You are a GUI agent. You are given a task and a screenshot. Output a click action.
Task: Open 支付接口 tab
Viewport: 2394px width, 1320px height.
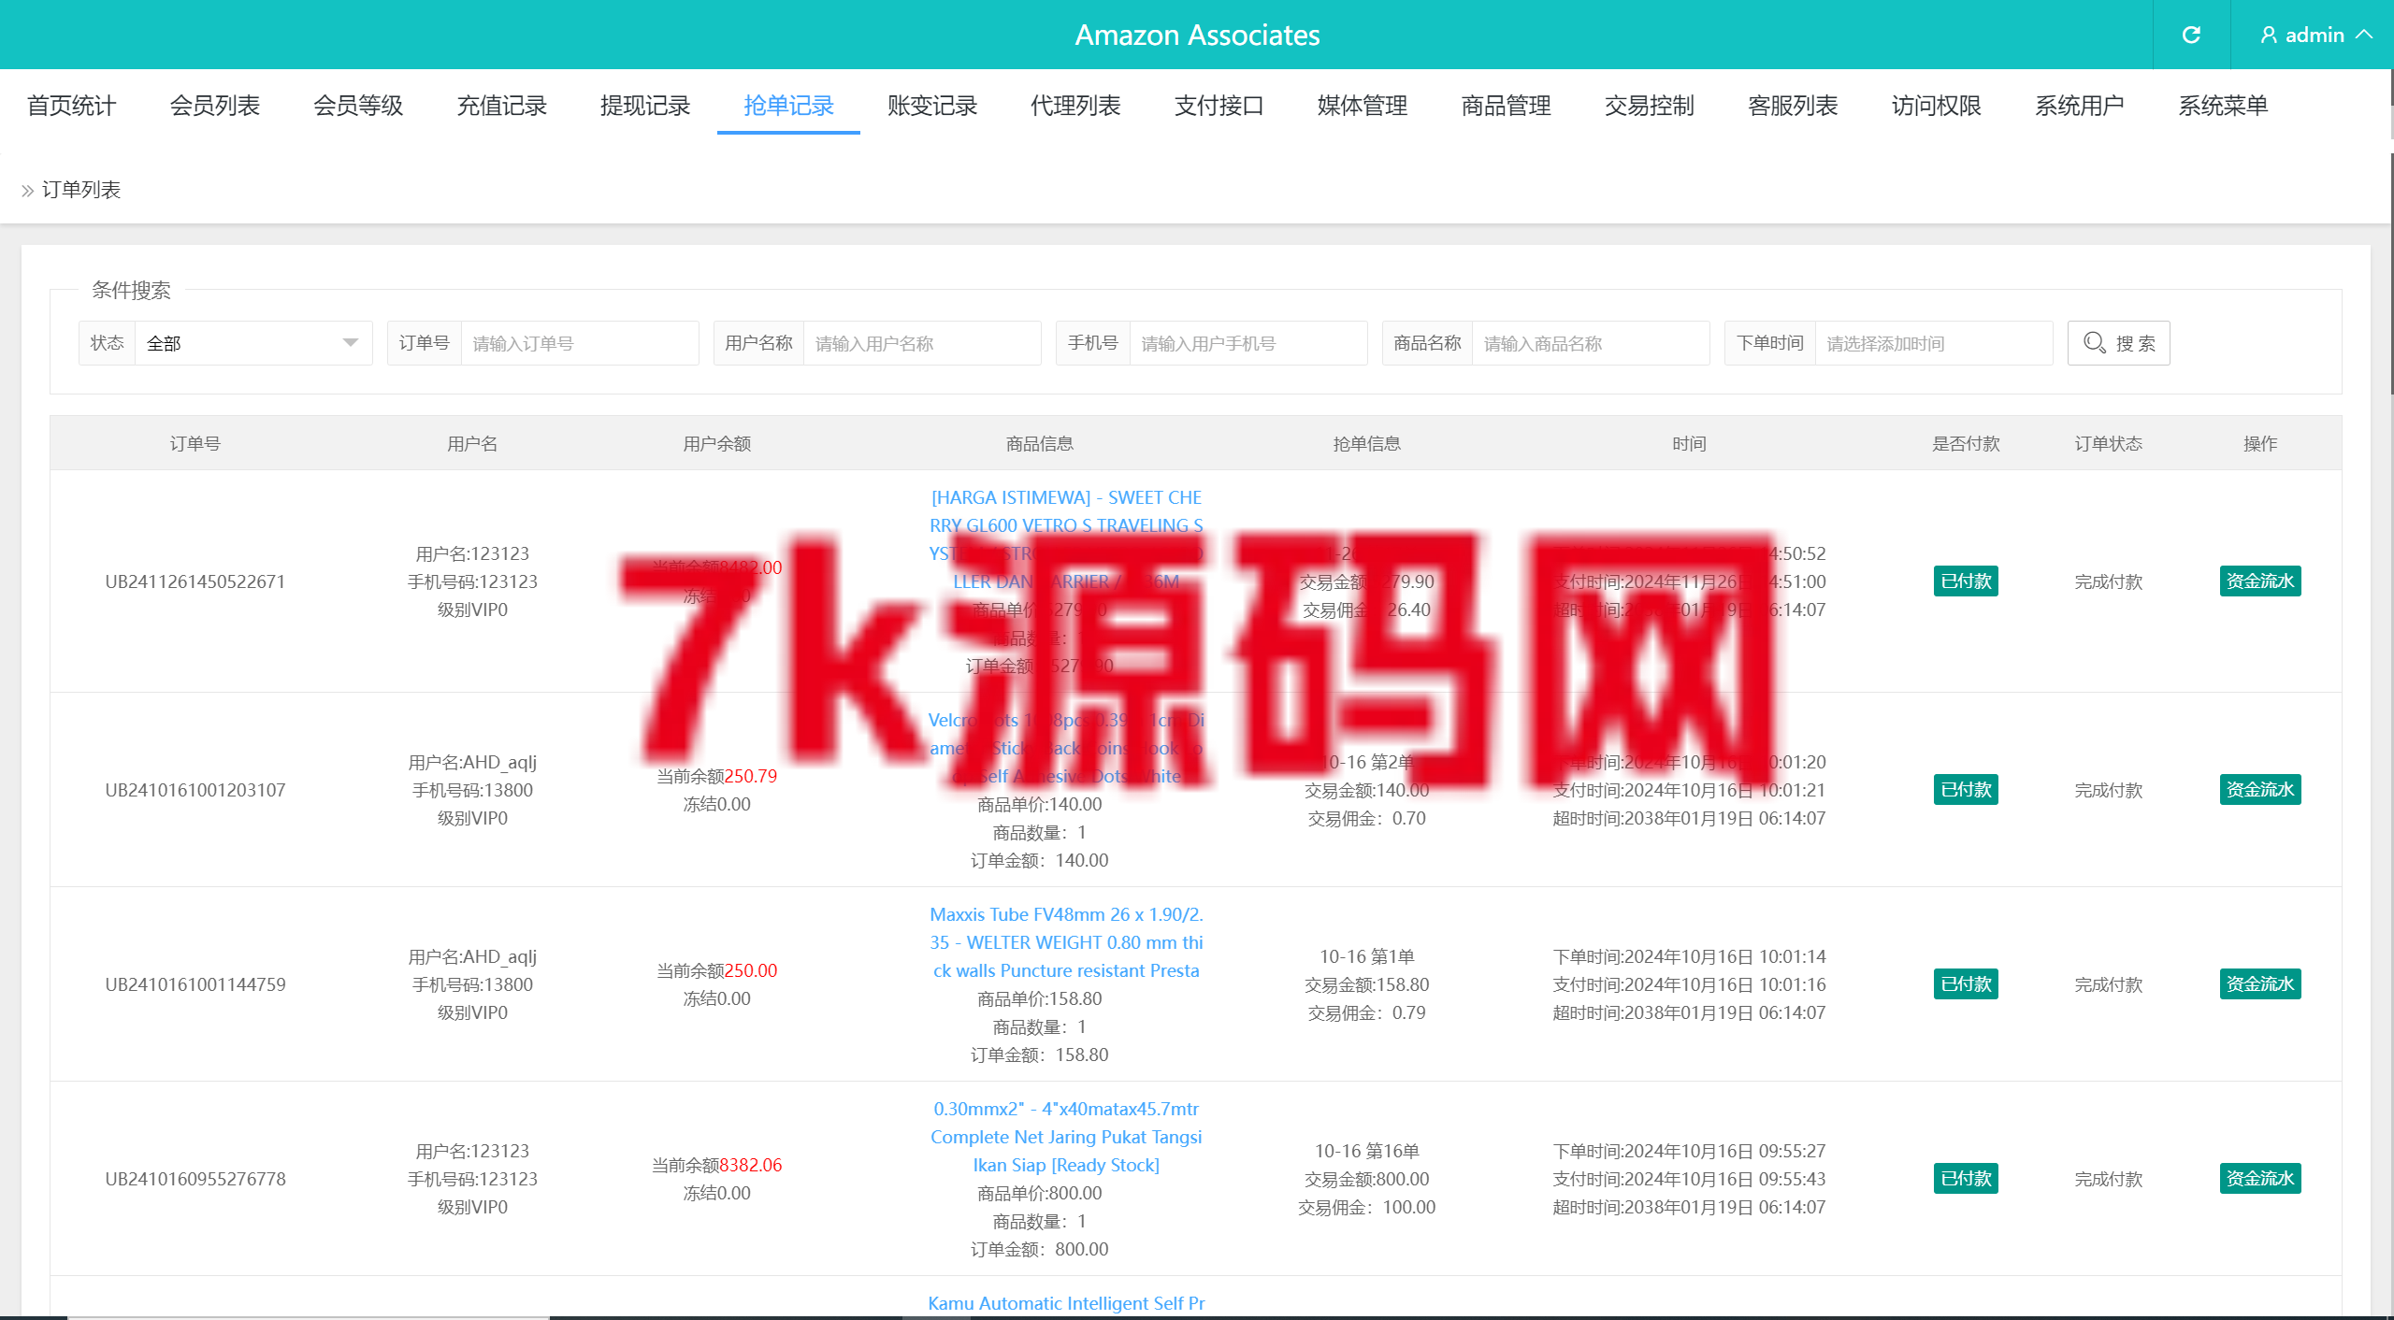(x=1219, y=106)
